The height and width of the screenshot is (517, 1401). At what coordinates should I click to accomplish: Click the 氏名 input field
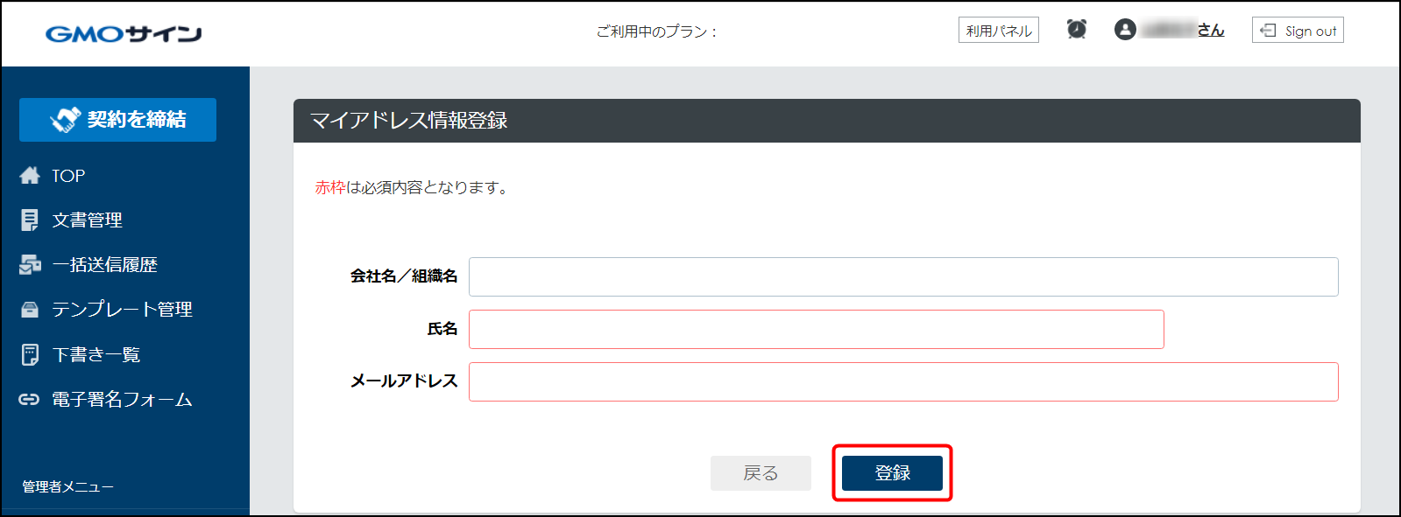coord(817,329)
